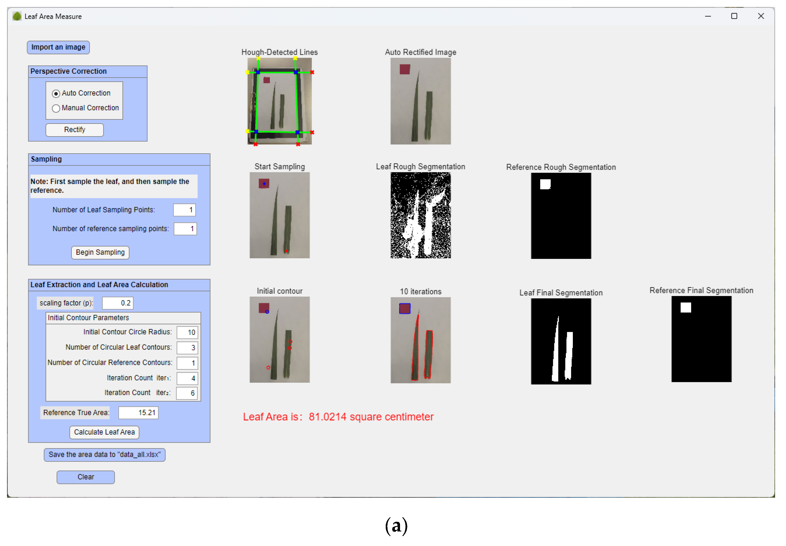Click the Auto Rectified Image thumbnail
The width and height of the screenshot is (786, 546).
click(420, 101)
